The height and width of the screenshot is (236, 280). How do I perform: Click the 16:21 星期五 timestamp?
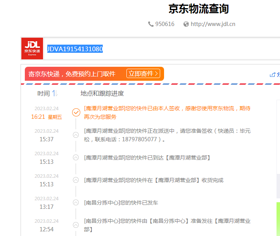(47, 117)
